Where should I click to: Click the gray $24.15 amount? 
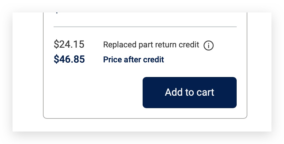tap(69, 44)
